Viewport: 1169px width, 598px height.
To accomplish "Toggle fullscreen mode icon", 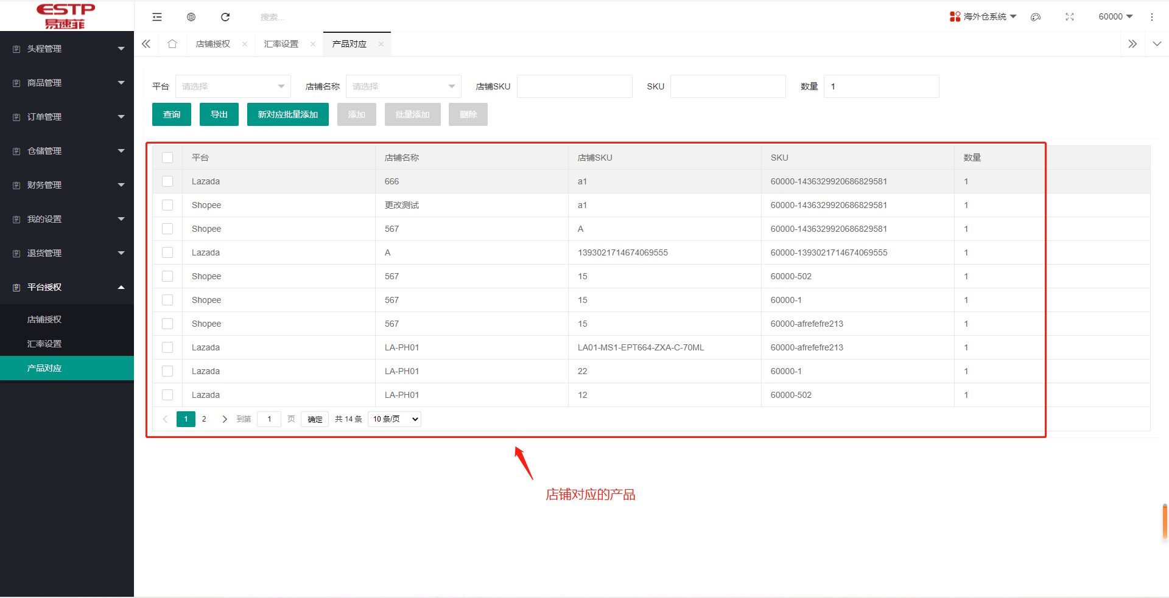I will click(x=1070, y=17).
